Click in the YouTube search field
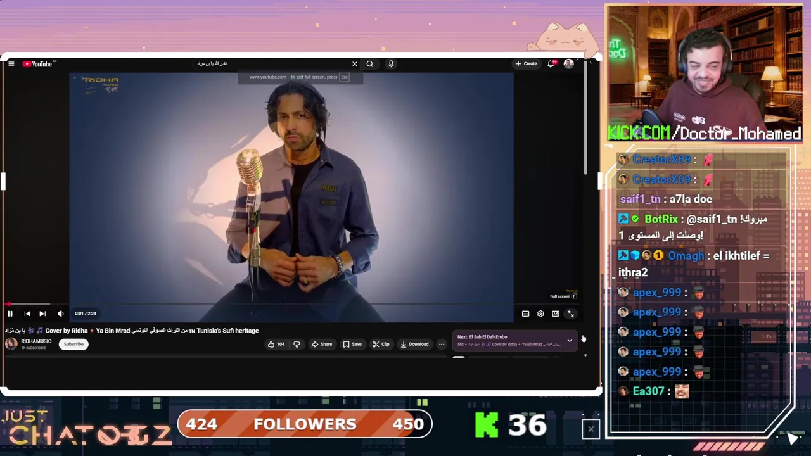Viewport: 811px width, 456px height. 272,64
